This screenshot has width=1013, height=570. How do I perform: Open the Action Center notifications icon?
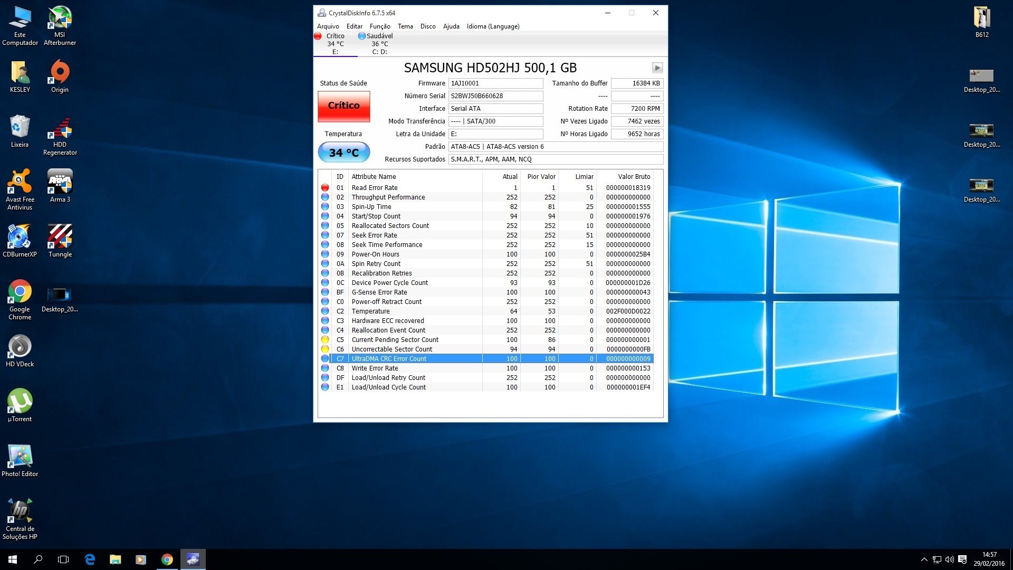click(x=962, y=559)
